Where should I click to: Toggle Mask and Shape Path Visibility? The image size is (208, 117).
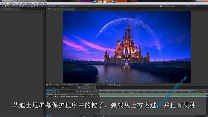(x=59, y=85)
